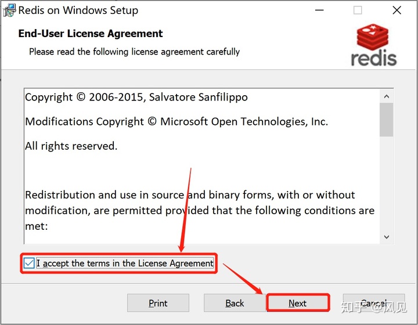Screen dimensions: 418x325
Task: Click 'Please read the following license agreement carefully'
Action: coord(134,52)
